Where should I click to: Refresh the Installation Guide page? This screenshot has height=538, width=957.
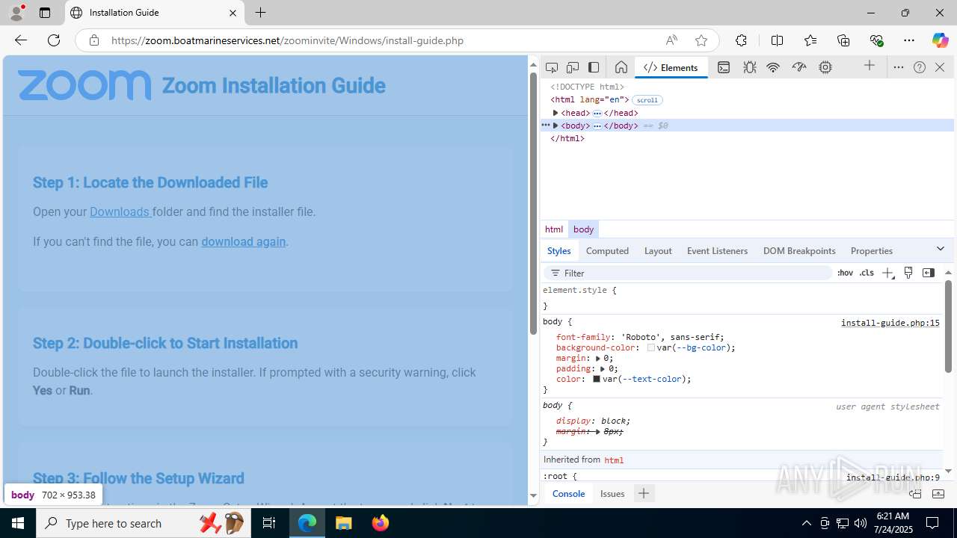[x=54, y=40]
